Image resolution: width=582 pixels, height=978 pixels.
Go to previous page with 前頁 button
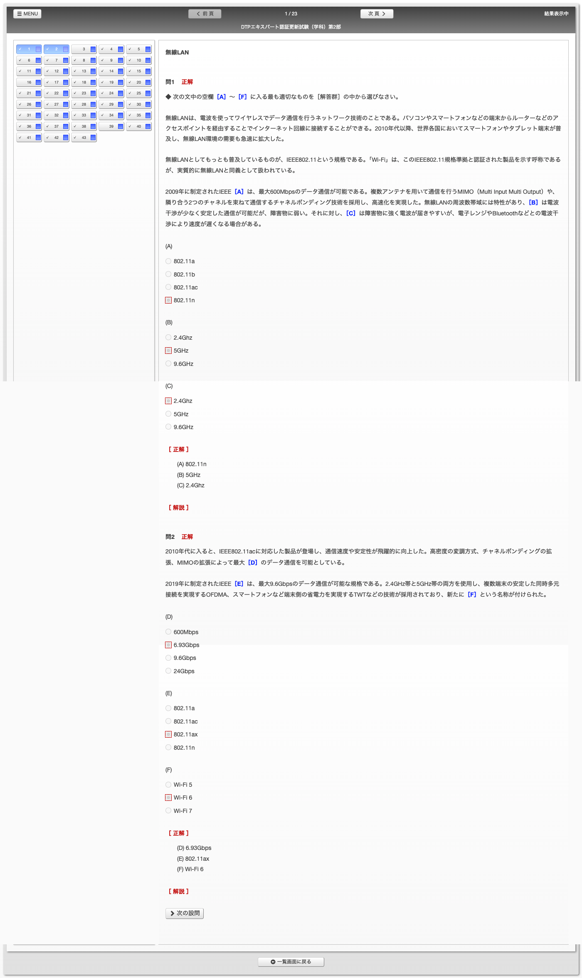tap(205, 14)
